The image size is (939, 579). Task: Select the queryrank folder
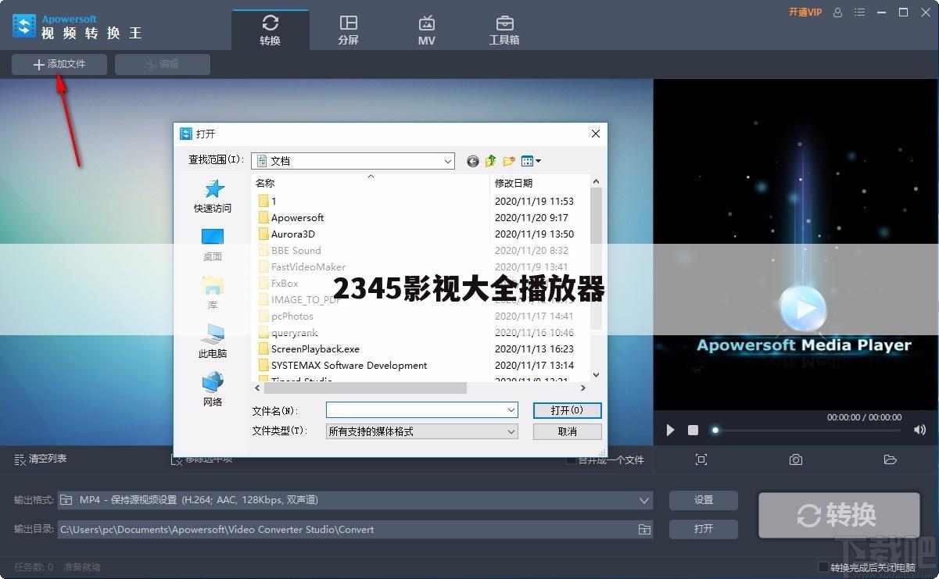tap(288, 333)
